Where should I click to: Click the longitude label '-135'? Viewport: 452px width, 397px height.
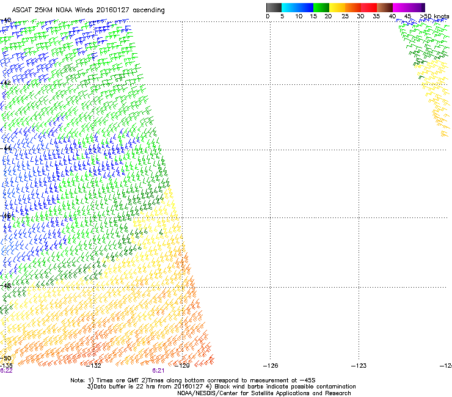point(6,366)
